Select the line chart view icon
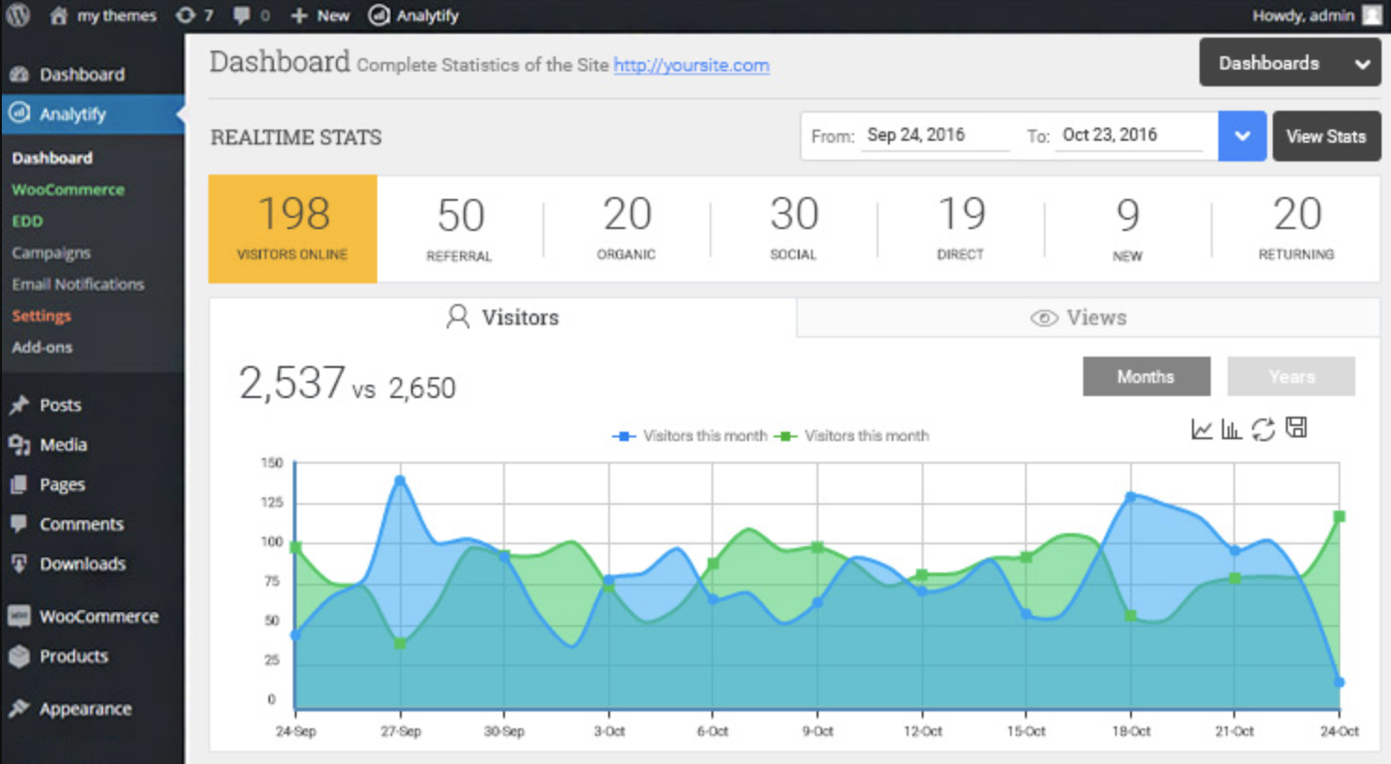This screenshot has height=764, width=1391. 1202,428
